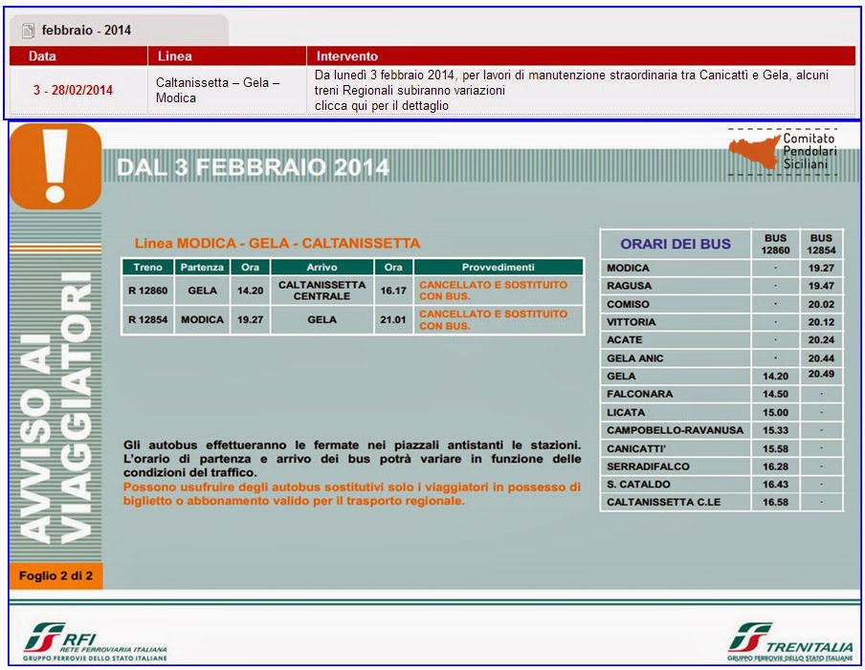The height and width of the screenshot is (670, 865).
Task: Click the Treno column header
Action: point(148,268)
